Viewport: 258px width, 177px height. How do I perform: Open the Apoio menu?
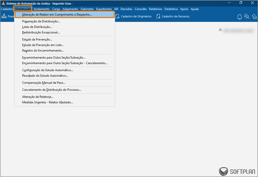coord(184,9)
